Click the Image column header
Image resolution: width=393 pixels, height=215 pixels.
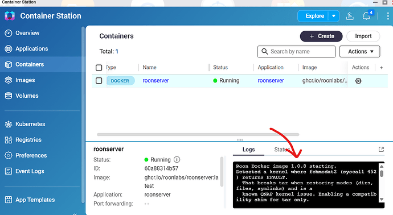coord(309,67)
